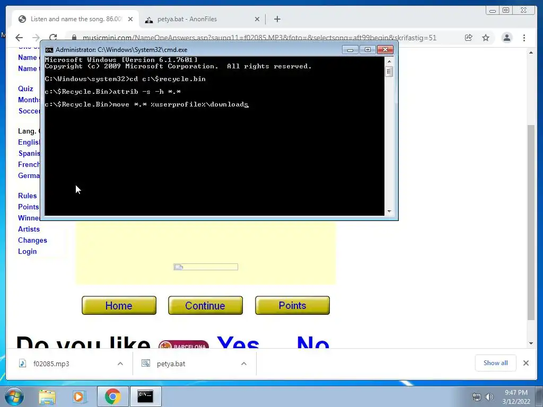Open the Rules sidebar link
The height and width of the screenshot is (407, 543).
click(28, 196)
